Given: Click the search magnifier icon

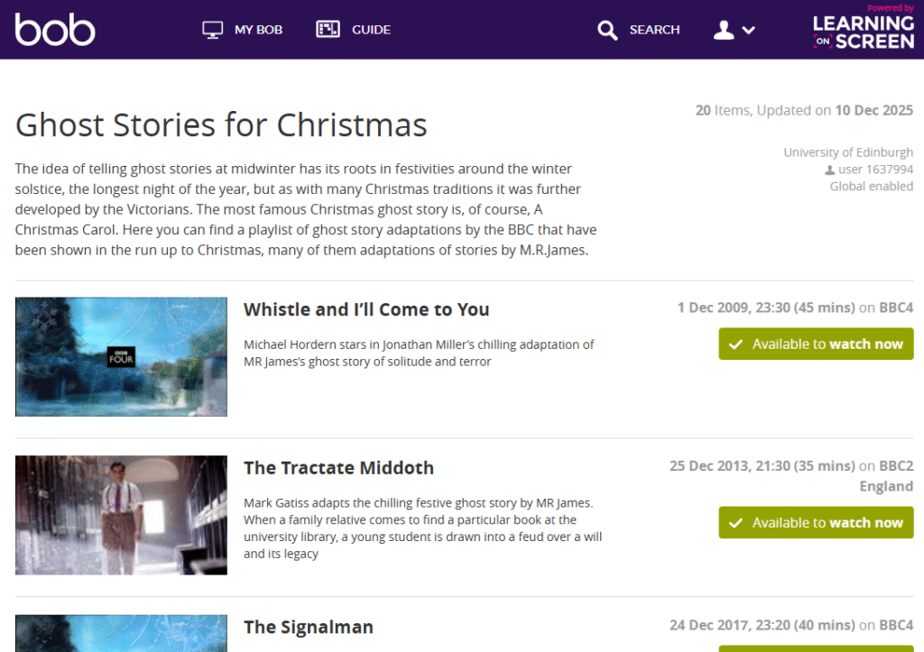Looking at the screenshot, I should point(607,31).
